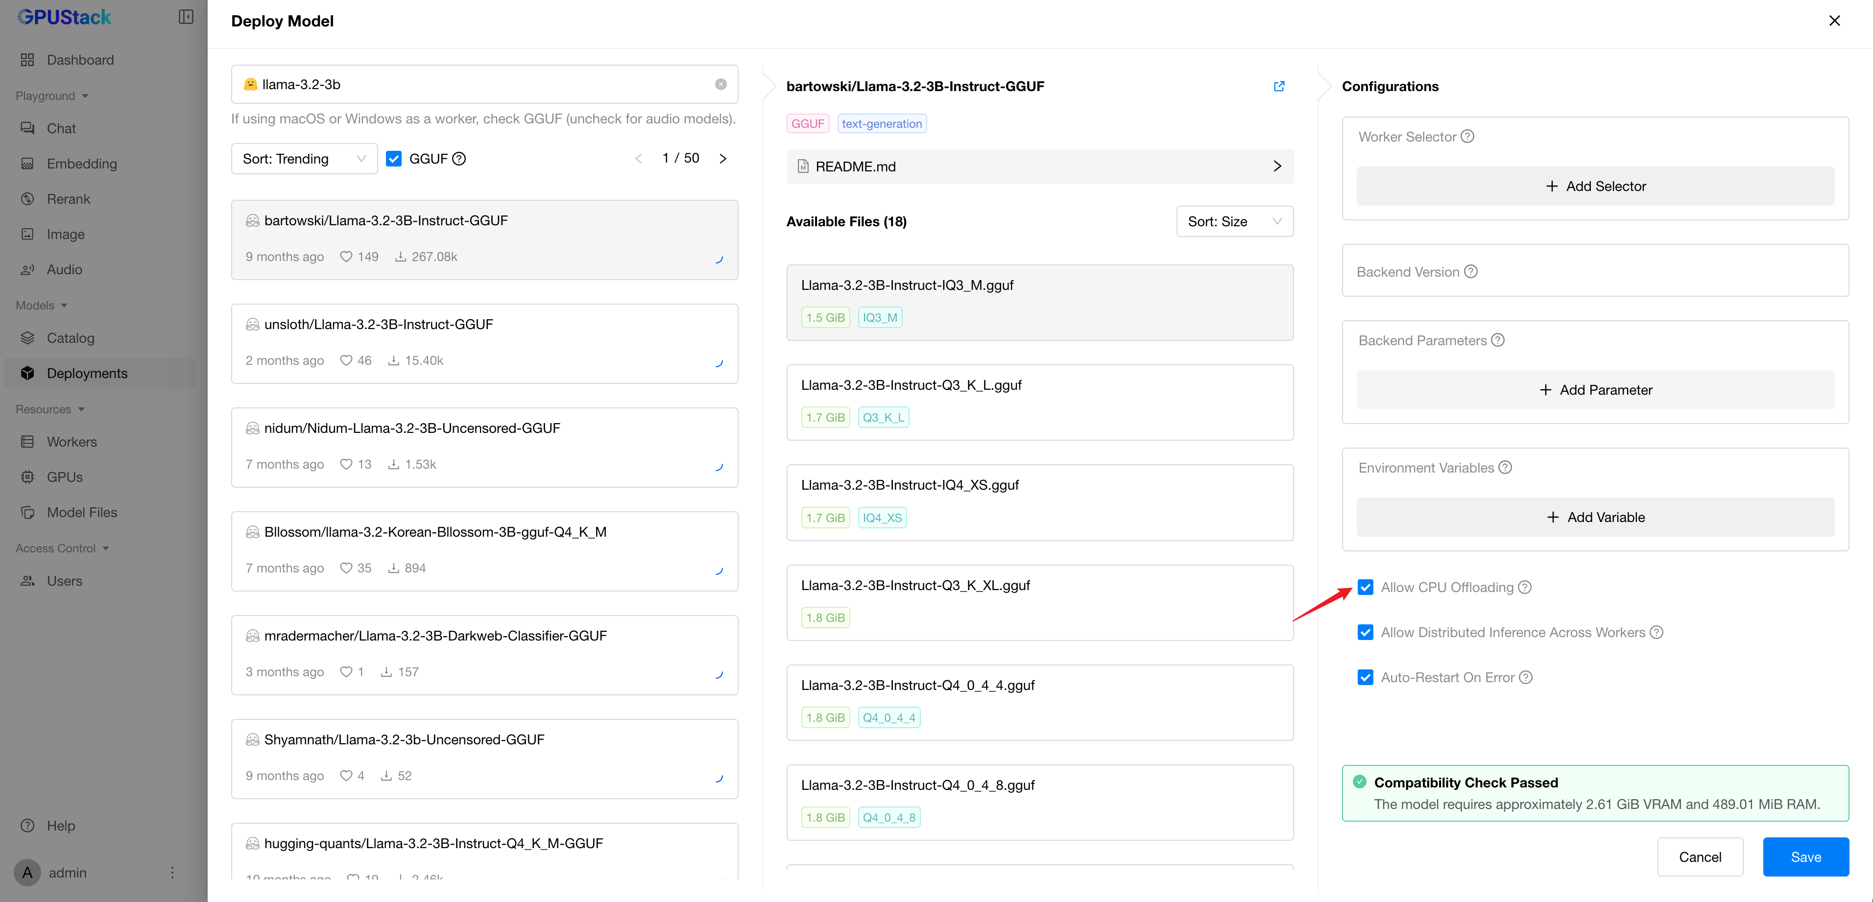Click help icon next to Environment Variables

tap(1505, 467)
